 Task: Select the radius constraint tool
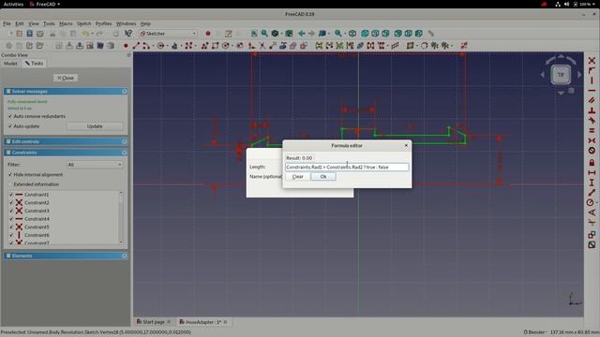point(591,202)
